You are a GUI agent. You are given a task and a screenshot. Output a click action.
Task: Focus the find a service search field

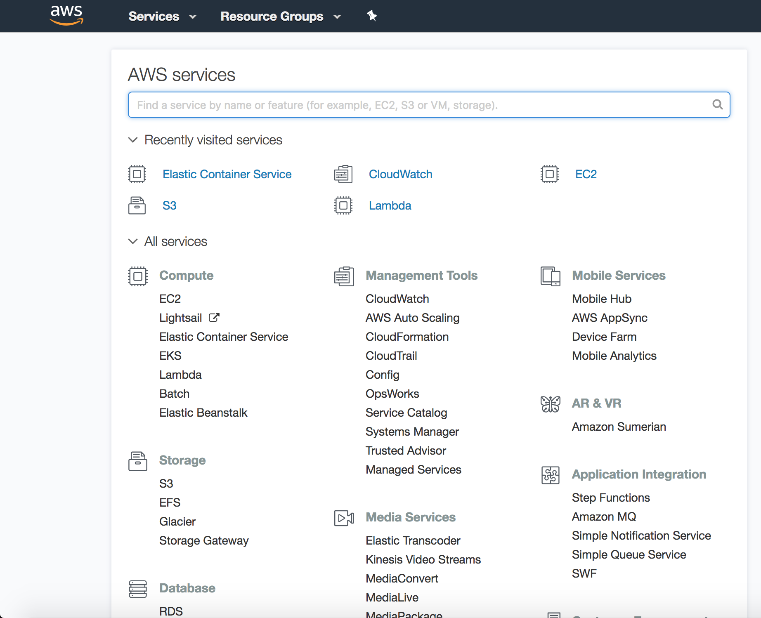pyautogui.click(x=421, y=105)
